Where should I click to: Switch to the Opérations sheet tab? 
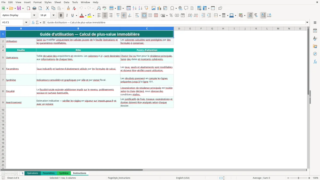click(33, 173)
